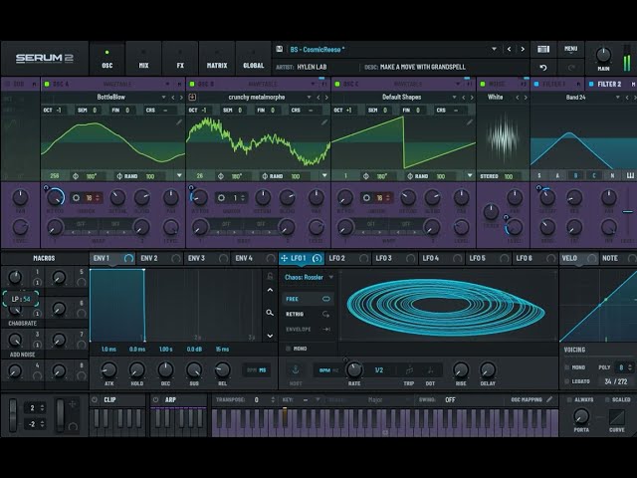This screenshot has height=478, width=637.
Task: Expand OSC B bottom options arrow
Action: coord(324,175)
